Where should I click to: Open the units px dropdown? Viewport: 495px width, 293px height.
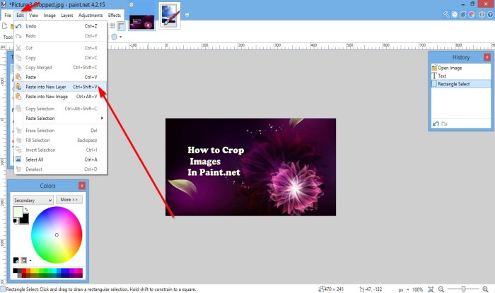[x=403, y=289]
